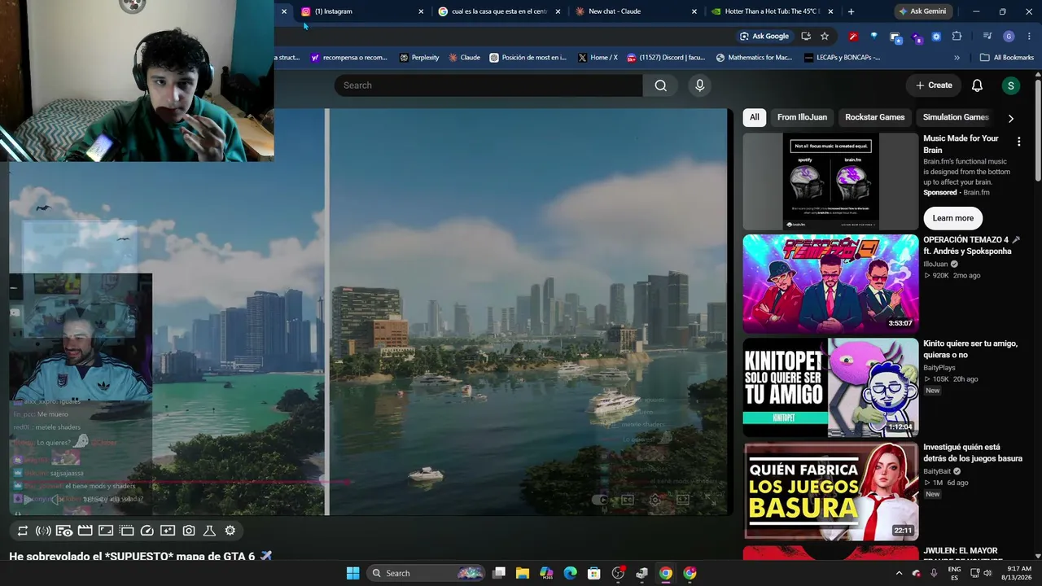This screenshot has height=586, width=1042.
Task: Select the All filter chip
Action: [755, 117]
